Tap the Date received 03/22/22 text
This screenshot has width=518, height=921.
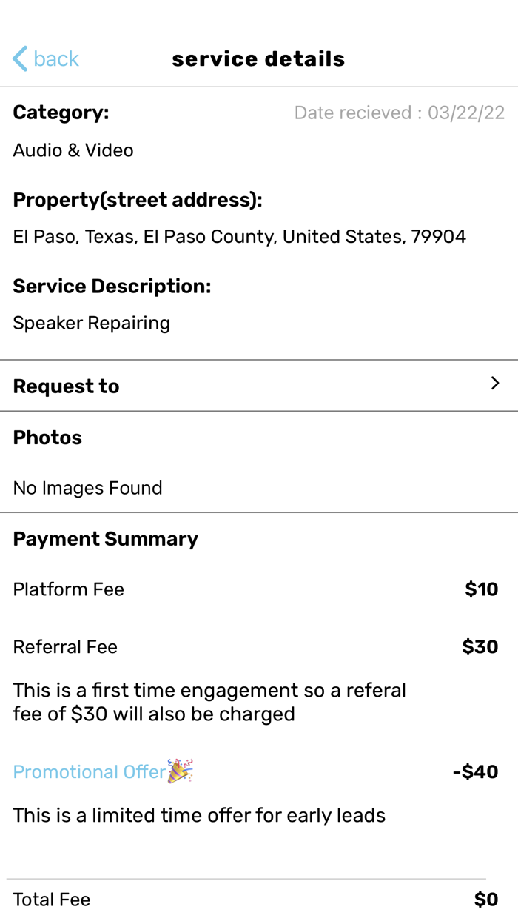point(399,113)
